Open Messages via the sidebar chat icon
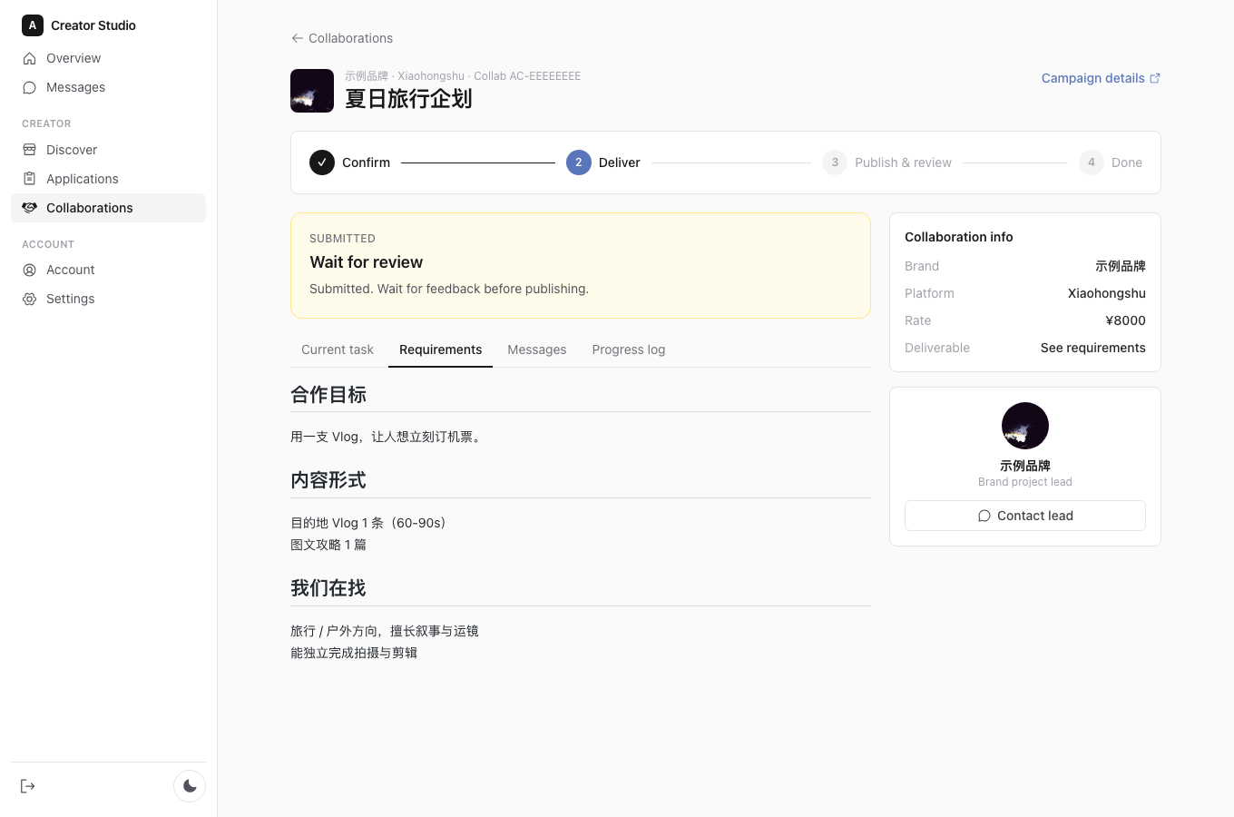 coord(29,87)
